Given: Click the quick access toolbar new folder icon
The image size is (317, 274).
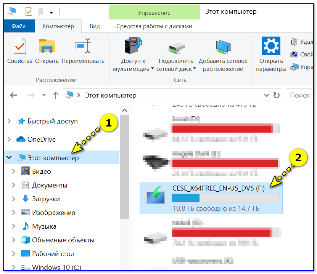Looking at the screenshot, I should [41, 11].
